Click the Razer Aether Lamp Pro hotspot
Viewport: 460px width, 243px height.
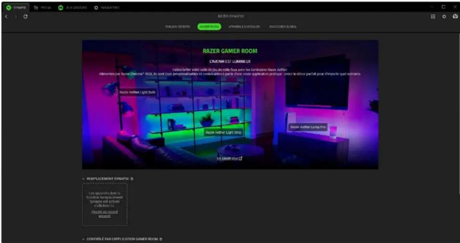click(x=308, y=127)
